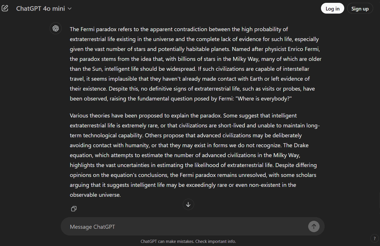Image resolution: width=380 pixels, height=246 pixels.
Task: Focus the Message ChatGPT input field
Action: click(184, 227)
